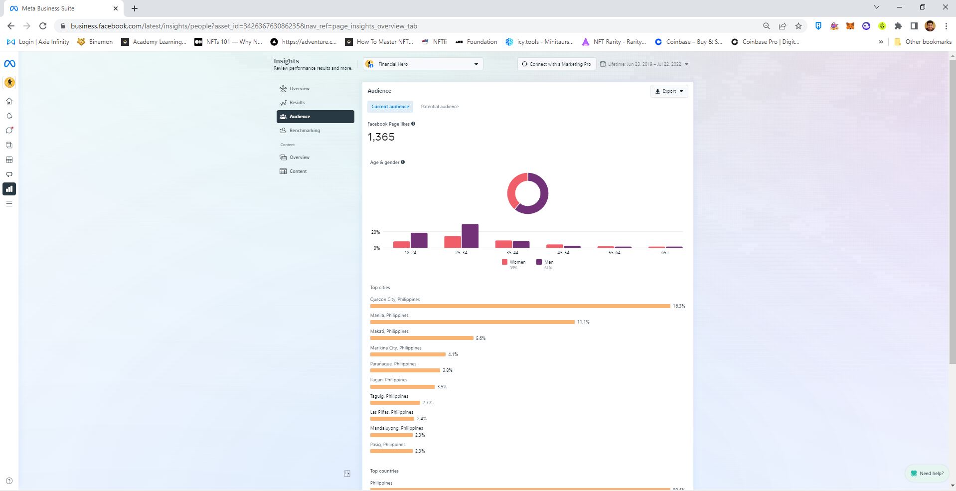Open the Other bookmarks folder

[923, 42]
